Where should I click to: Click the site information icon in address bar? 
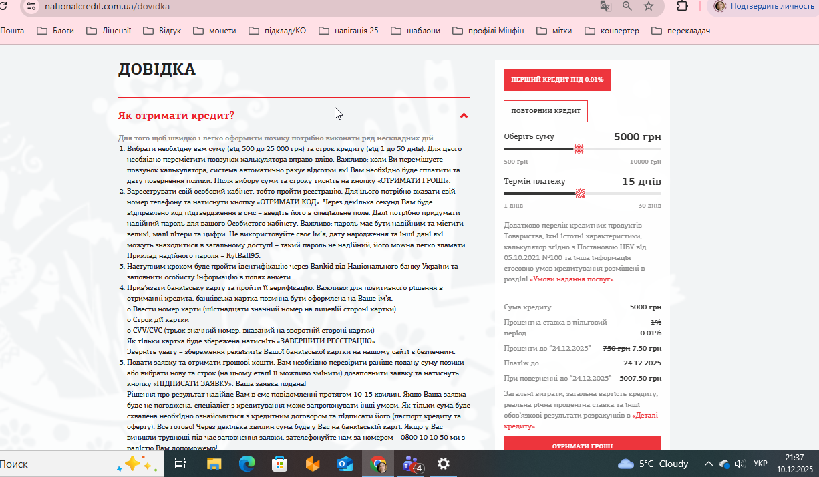coord(30,6)
